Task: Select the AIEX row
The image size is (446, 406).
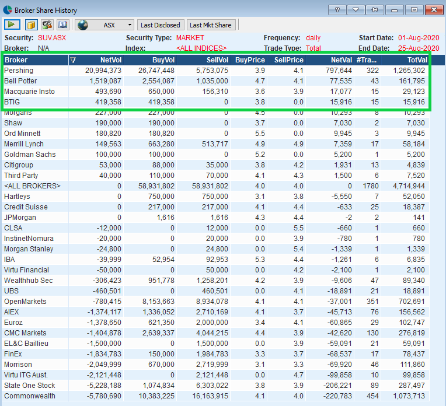Action: pos(215,313)
